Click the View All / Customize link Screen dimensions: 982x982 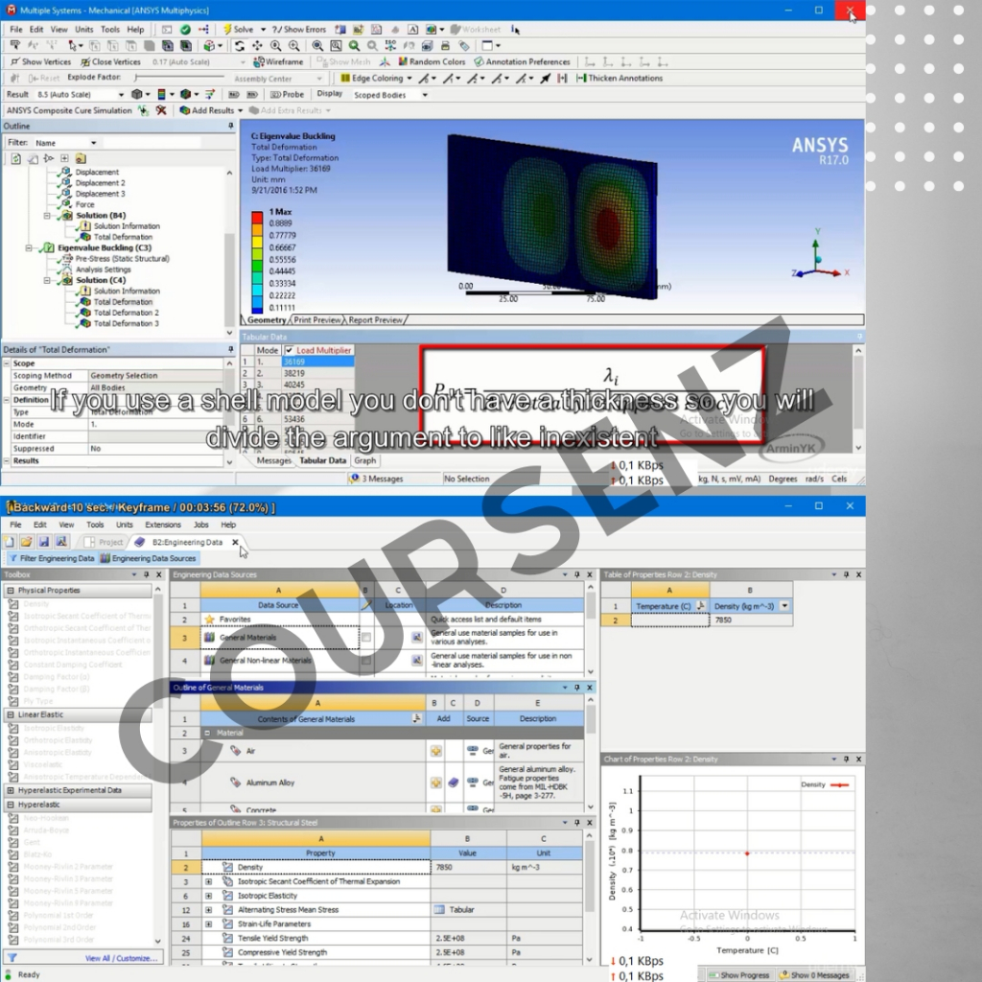coord(122,959)
